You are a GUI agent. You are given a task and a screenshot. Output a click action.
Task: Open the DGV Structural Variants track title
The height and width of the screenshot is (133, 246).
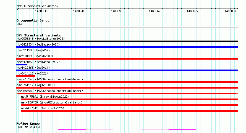point(39,35)
